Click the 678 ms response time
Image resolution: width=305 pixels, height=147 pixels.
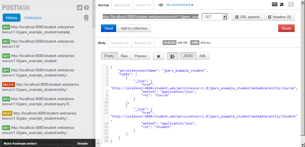(205, 43)
